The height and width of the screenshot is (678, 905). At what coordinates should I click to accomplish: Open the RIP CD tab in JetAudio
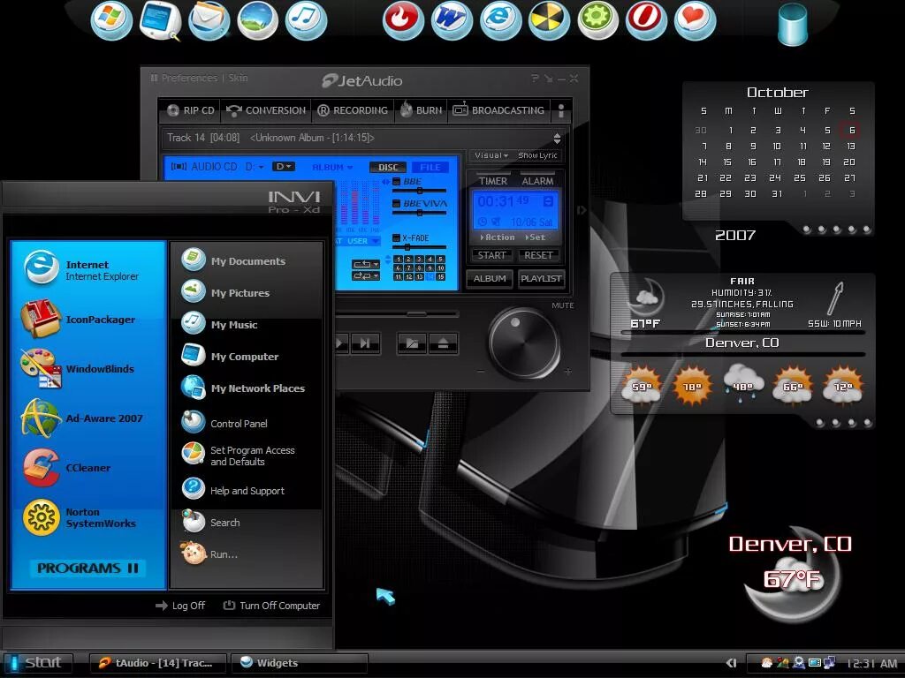[191, 110]
